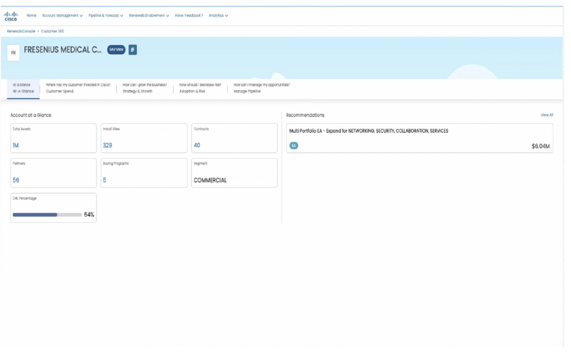
Task: Click the $6.04M recommendation amount
Action: [x=541, y=147]
